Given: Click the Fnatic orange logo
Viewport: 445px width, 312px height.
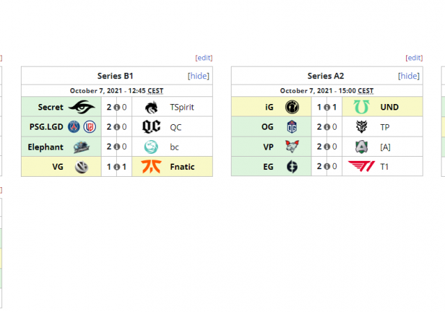Looking at the screenshot, I should 151,166.
